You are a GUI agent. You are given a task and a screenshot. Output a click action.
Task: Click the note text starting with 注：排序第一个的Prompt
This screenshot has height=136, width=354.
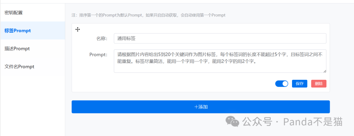pos(148,15)
